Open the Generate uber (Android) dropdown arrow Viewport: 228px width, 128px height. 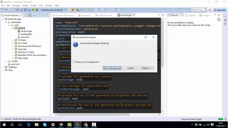pos(65,10)
